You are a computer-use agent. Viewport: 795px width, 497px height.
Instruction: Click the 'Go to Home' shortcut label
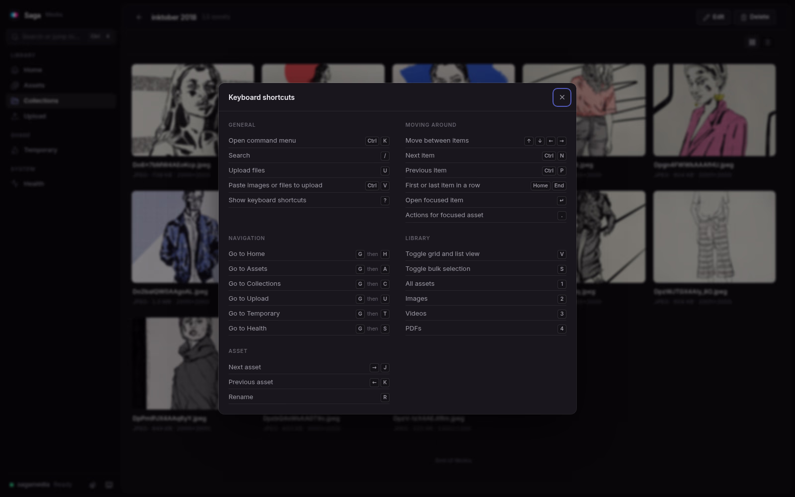246,254
